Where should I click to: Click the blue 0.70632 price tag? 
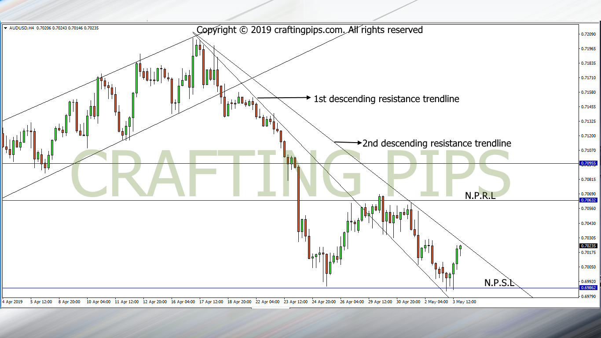pyautogui.click(x=588, y=200)
